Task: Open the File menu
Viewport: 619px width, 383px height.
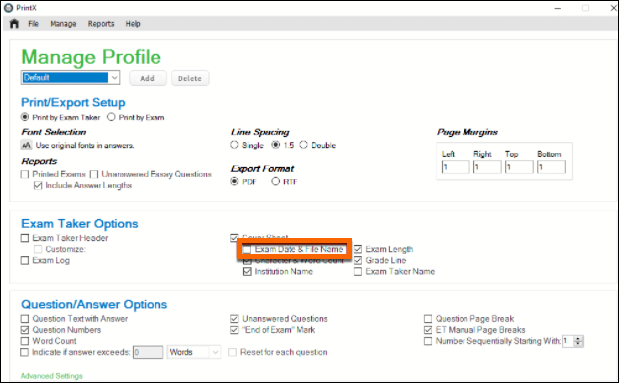Action: (33, 24)
